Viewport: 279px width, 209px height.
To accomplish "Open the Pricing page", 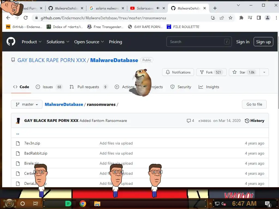I will [x=116, y=42].
